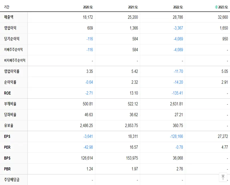Click the 영업이익 value 609
This screenshot has height=185, width=230.
click(90, 28)
